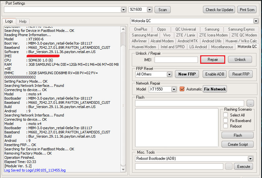The width and height of the screenshot is (262, 178).
Task: Click the Unlock button
Action: point(240,60)
